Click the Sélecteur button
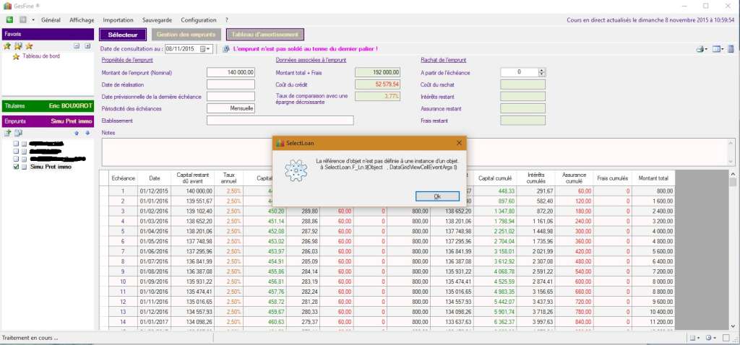 [123, 34]
